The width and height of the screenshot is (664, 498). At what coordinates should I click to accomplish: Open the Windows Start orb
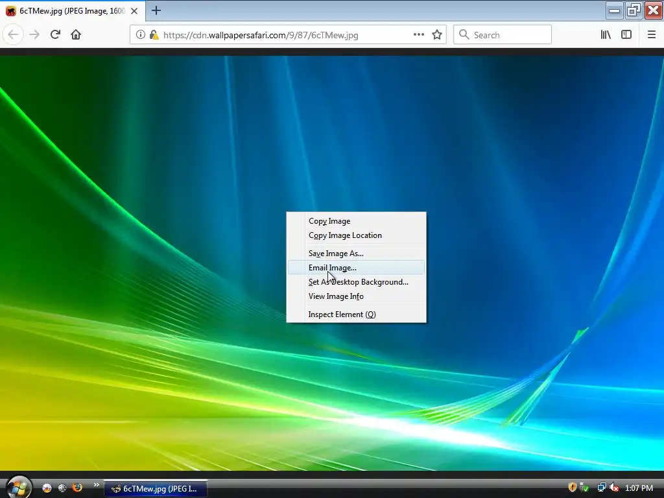click(x=18, y=487)
